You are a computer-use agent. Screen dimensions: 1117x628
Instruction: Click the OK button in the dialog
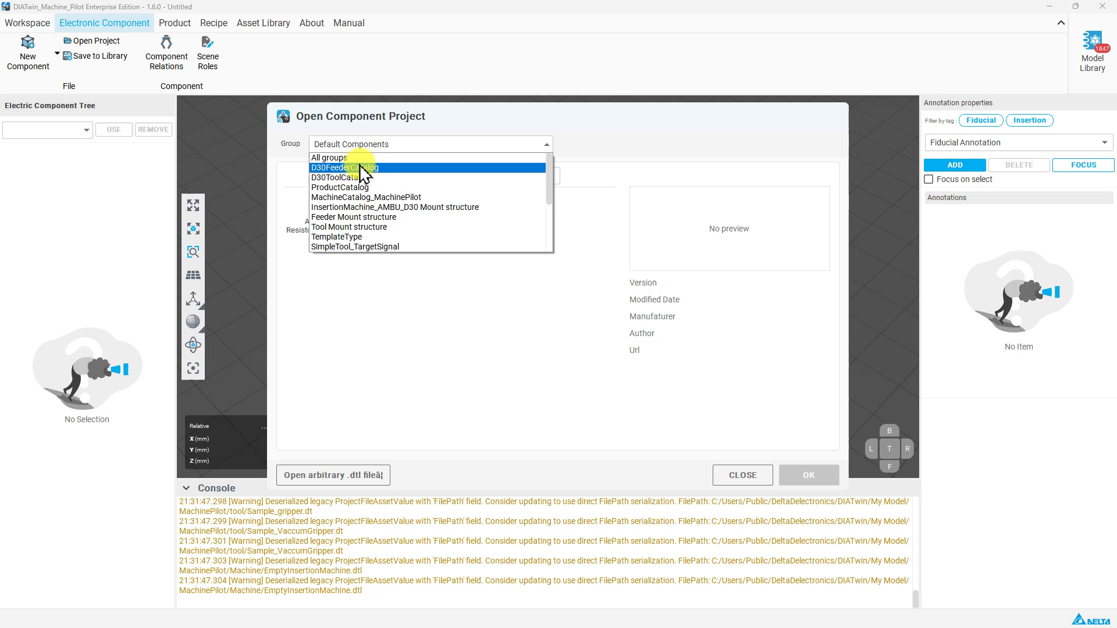[809, 475]
